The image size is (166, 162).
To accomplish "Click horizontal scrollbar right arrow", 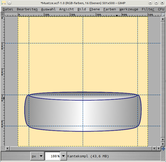I will 158,148.
